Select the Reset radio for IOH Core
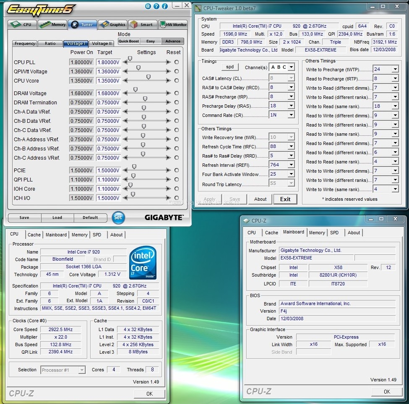Image resolution: width=409 pixels, height=404 pixels. coord(177,189)
